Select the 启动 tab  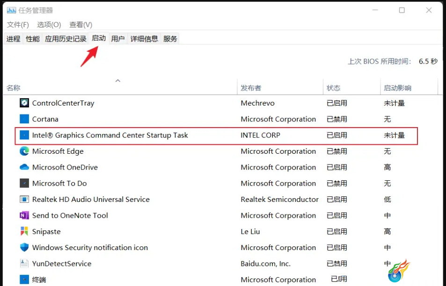coord(99,38)
